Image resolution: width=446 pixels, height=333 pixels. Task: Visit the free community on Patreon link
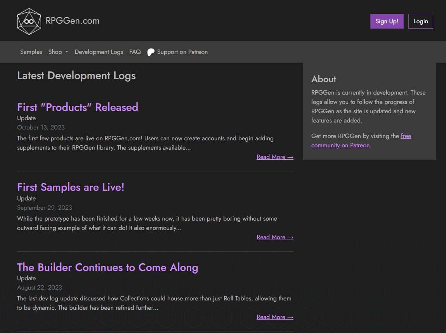(361, 141)
